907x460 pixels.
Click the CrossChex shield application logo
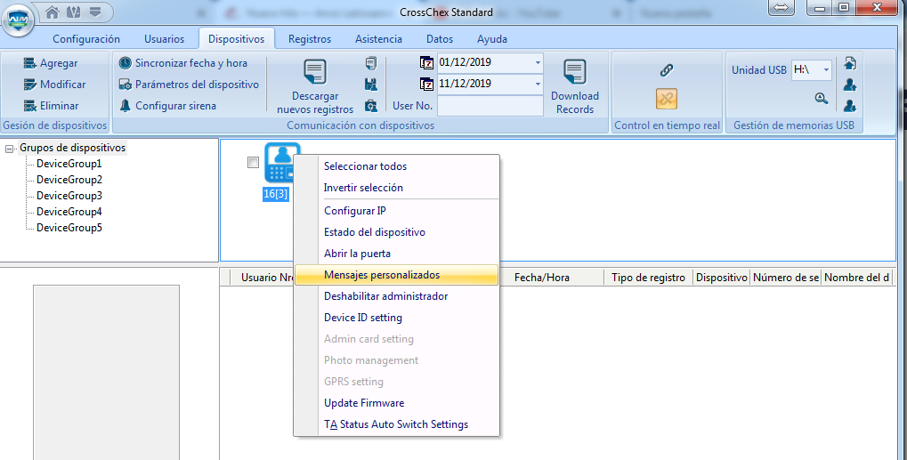click(x=19, y=20)
